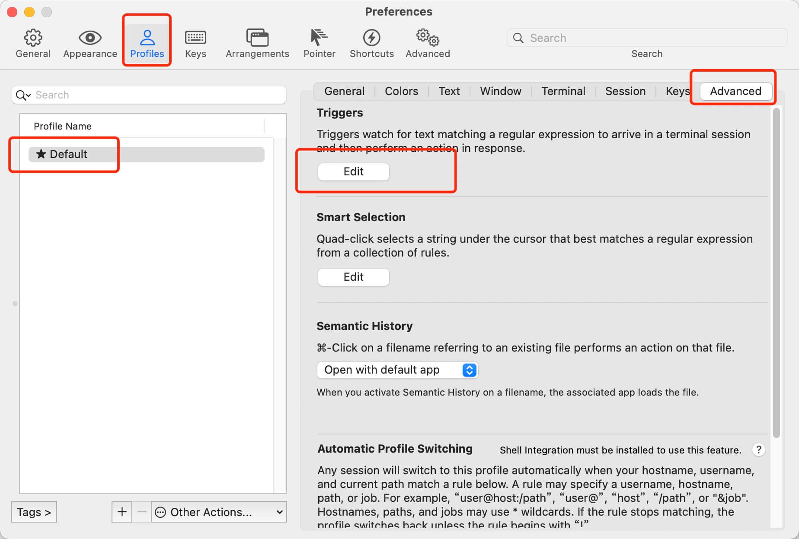799x539 pixels.
Task: Select the Default profile in list
Action: (146, 154)
